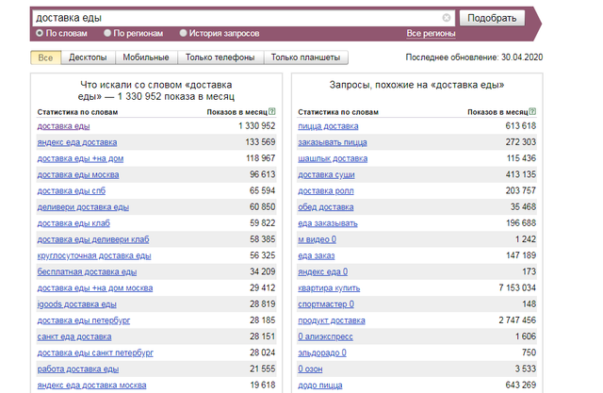603x393 pixels.
Task: Open the 'деливери доставка еды' link
Action: [x=83, y=207]
